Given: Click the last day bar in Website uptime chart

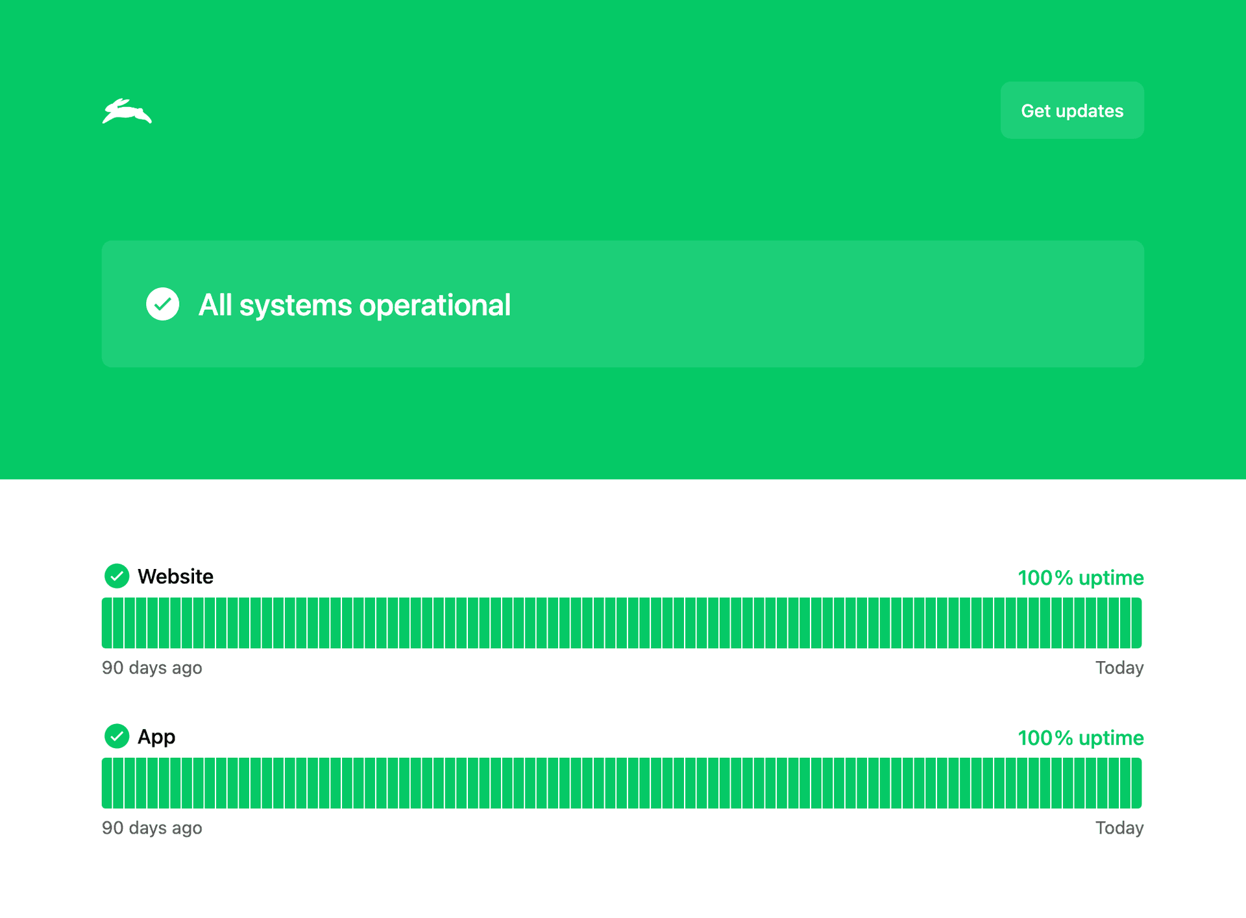Looking at the screenshot, I should point(1136,623).
